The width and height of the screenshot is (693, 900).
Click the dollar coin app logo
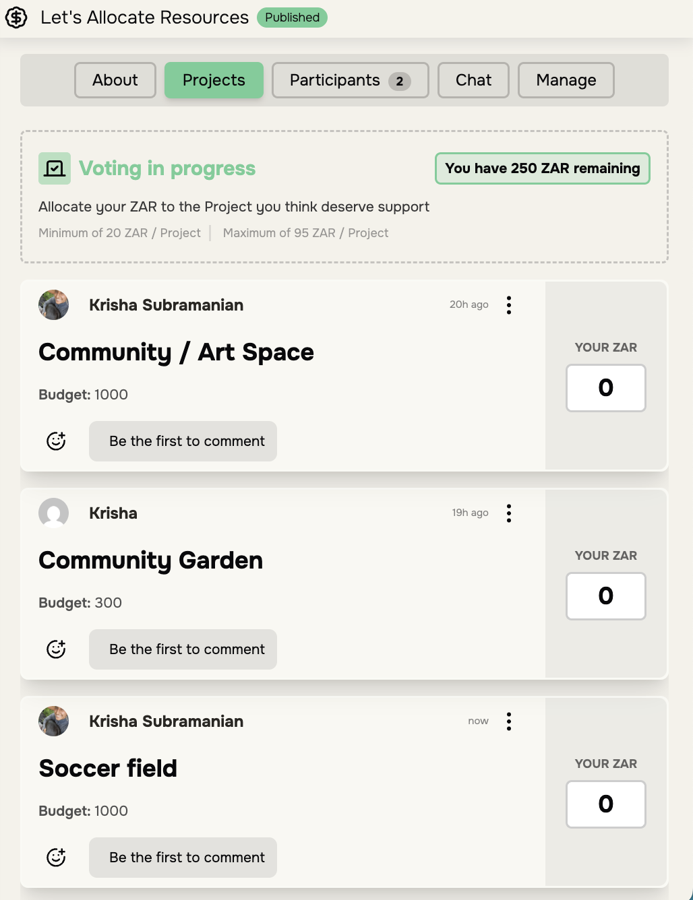16,18
